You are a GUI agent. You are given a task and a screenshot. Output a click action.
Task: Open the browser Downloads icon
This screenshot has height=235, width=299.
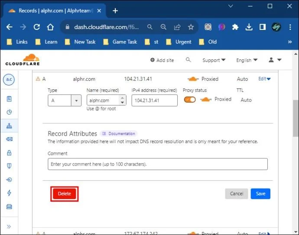point(249,27)
